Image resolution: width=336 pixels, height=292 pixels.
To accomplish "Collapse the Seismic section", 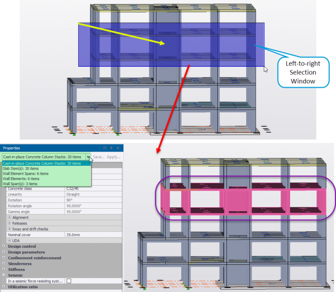I will [x=4, y=275].
